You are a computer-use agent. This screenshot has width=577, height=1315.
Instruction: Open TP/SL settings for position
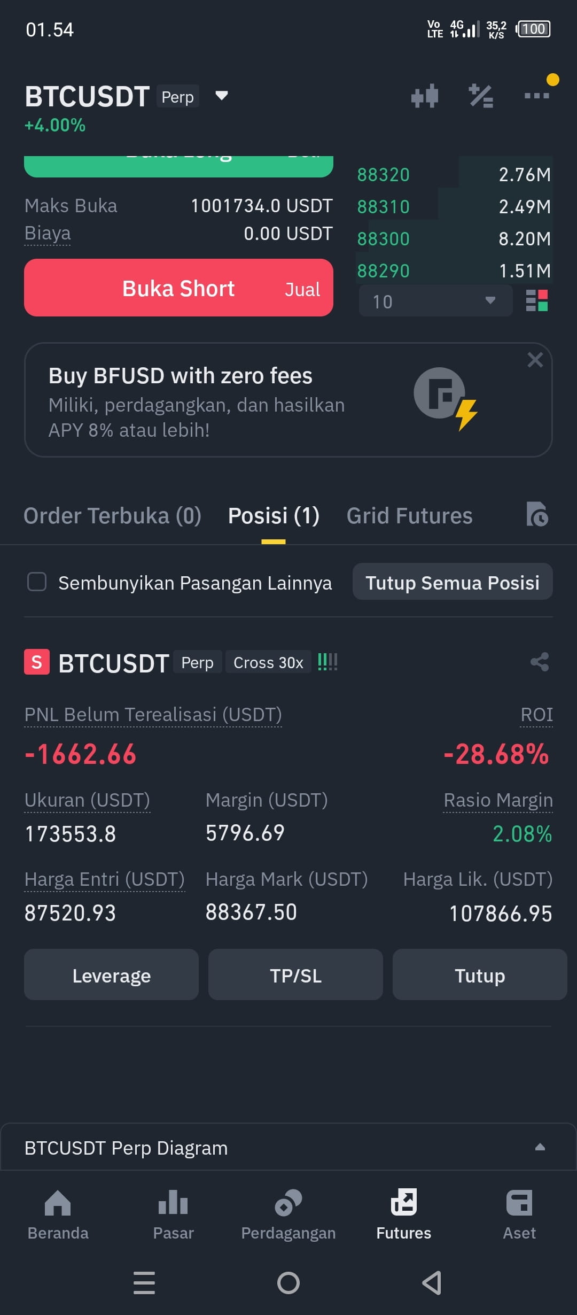coord(295,974)
